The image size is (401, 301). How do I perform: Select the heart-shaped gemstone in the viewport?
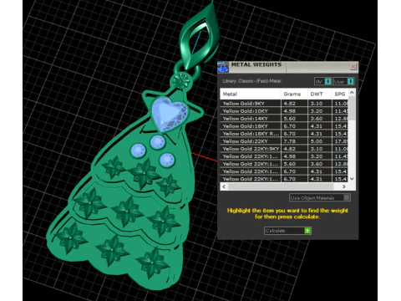pyautogui.click(x=169, y=114)
